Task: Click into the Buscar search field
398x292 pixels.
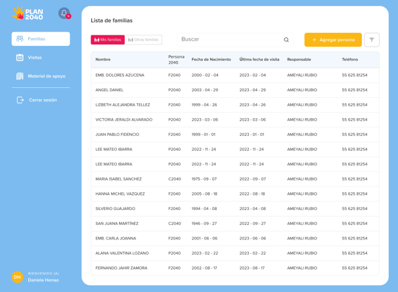Action: tap(234, 39)
